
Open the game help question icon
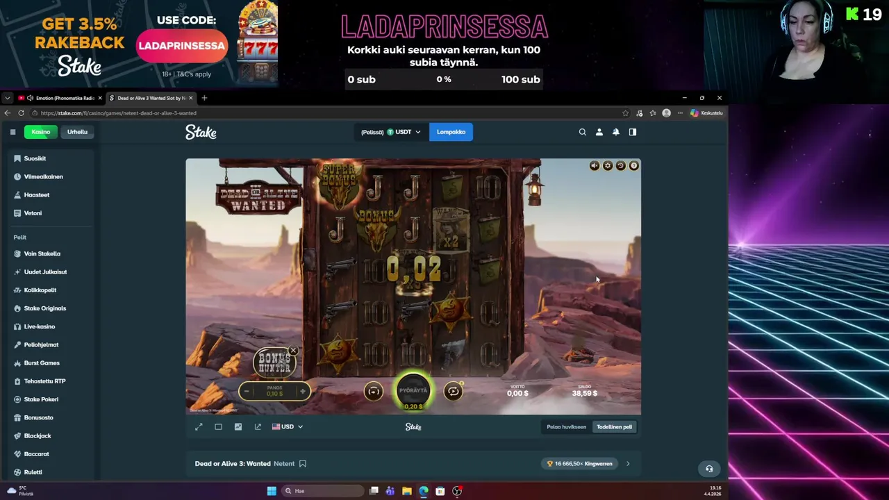[x=633, y=165]
